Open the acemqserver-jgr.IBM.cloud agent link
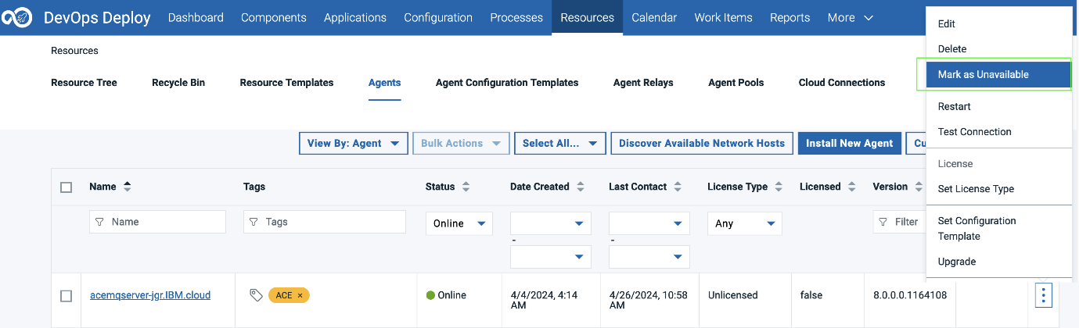This screenshot has height=328, width=1079. click(x=150, y=295)
